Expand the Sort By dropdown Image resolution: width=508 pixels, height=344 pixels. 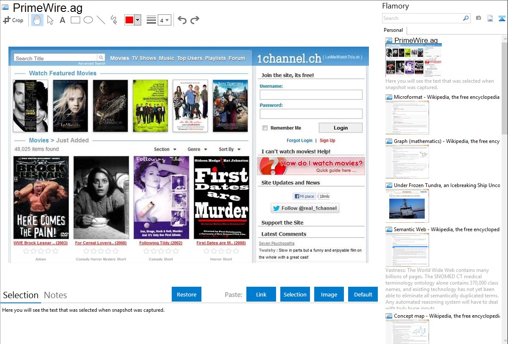(230, 149)
